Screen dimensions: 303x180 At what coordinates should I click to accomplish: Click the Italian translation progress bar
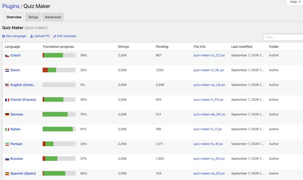pos(59,129)
